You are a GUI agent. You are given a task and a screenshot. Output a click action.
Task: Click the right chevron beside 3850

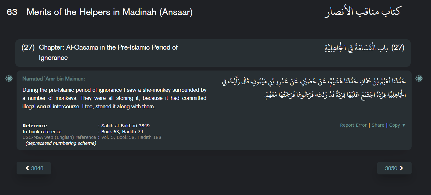tap(401, 168)
